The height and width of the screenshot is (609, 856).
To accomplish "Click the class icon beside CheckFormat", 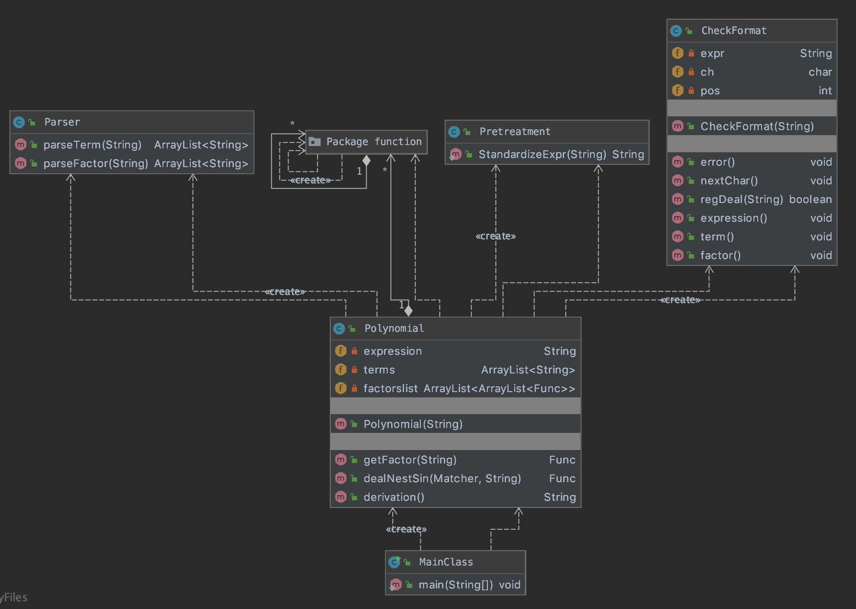I will pyautogui.click(x=676, y=31).
